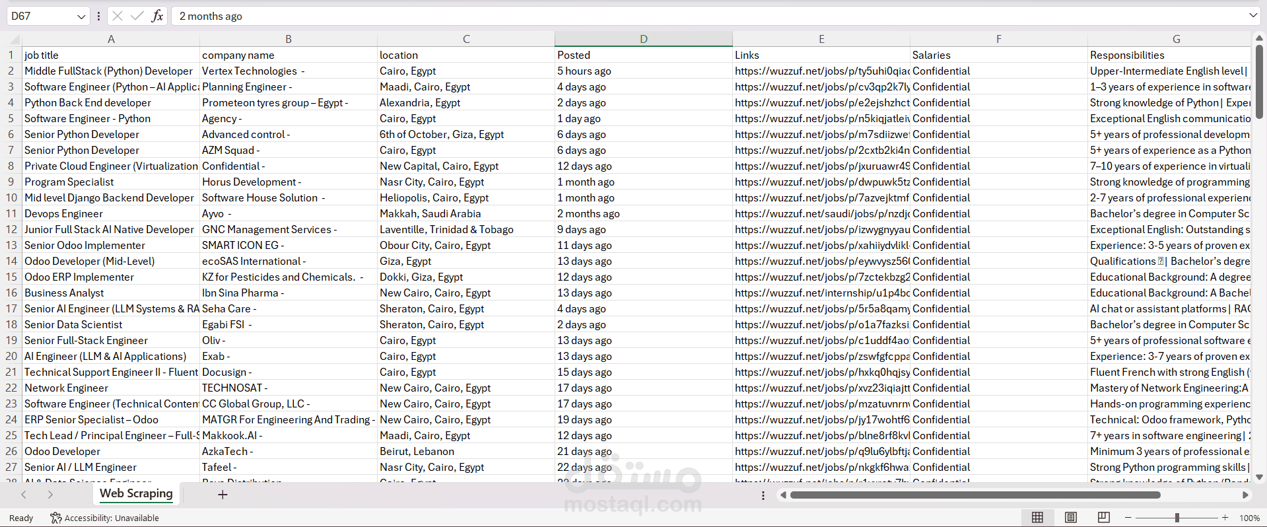The image size is (1267, 527).
Task: Click the accessibility checker icon
Action: pyautogui.click(x=56, y=518)
